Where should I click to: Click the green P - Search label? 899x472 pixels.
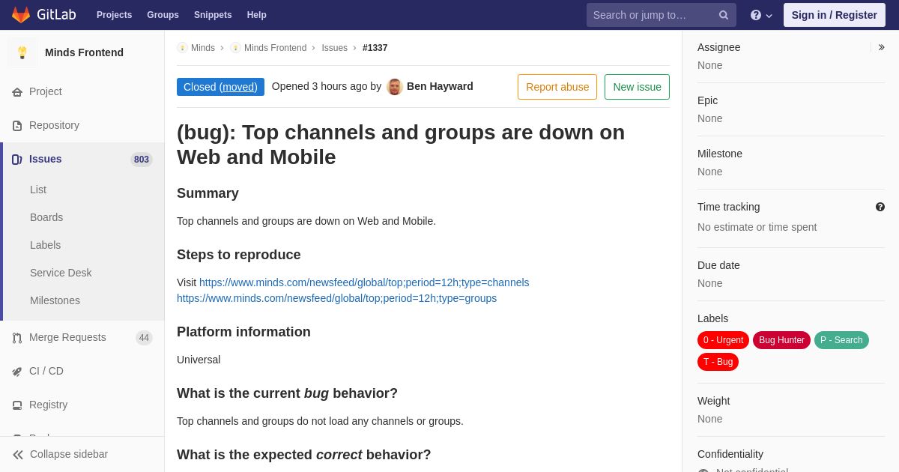pos(841,340)
